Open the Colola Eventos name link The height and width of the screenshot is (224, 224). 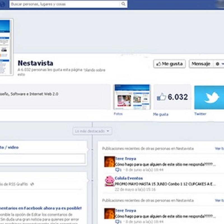(129, 178)
